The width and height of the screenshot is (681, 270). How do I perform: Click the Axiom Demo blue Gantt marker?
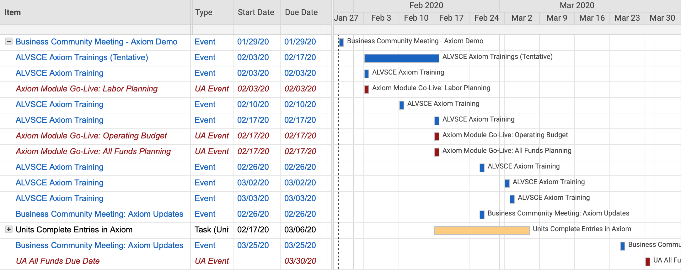(341, 42)
